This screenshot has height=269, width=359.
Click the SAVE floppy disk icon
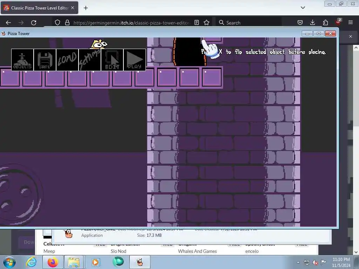pyautogui.click(x=45, y=60)
